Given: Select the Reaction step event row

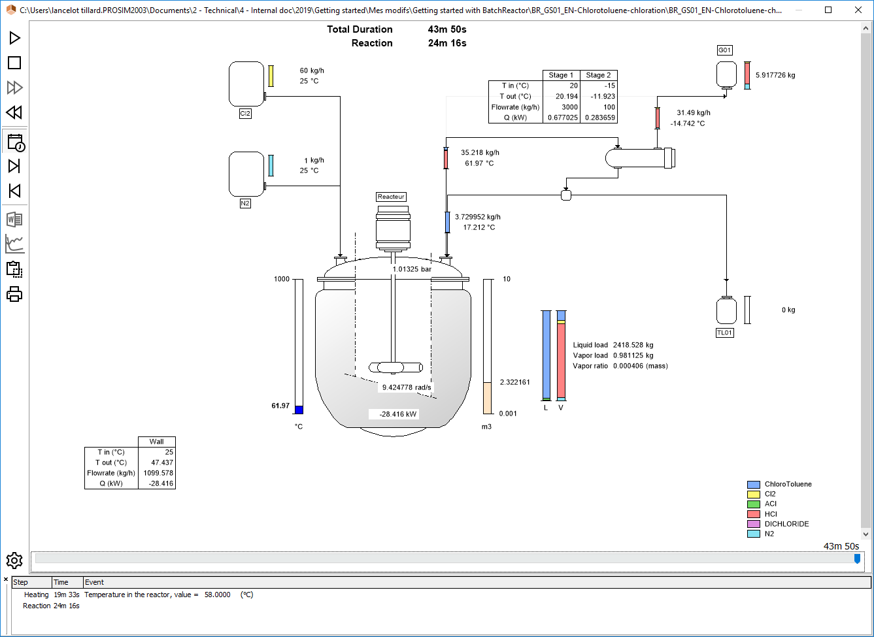Looking at the screenshot, I should coord(37,606).
